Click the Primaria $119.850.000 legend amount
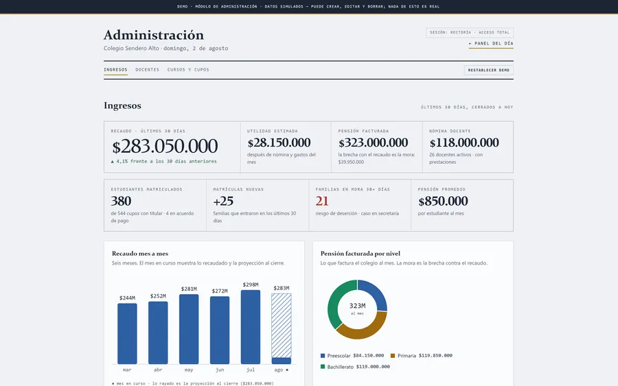 pyautogui.click(x=435, y=356)
